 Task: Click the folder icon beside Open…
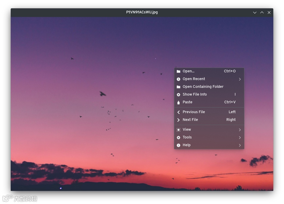178,71
